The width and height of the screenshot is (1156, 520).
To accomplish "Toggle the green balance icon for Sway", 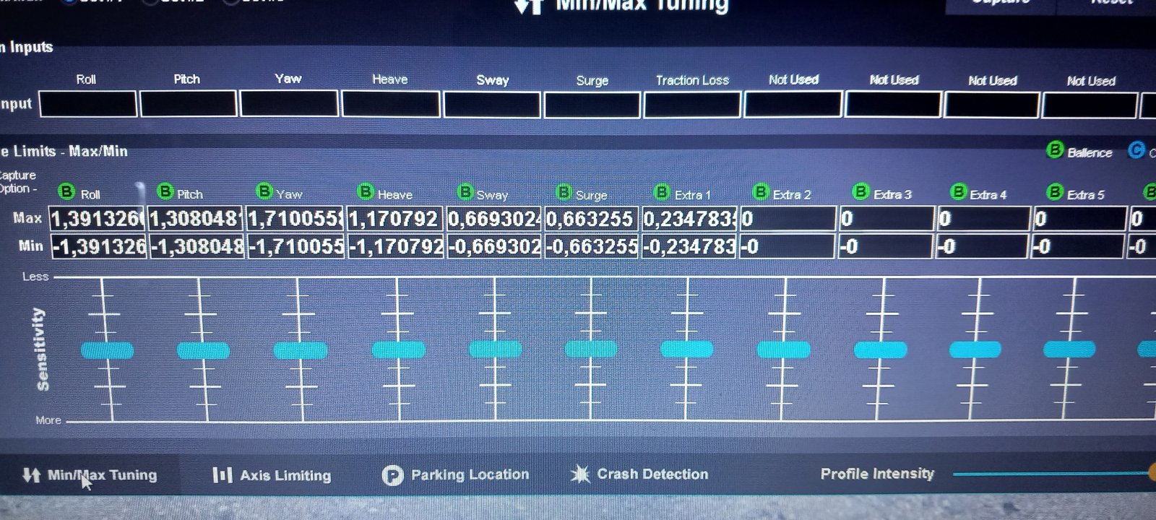I will tap(465, 193).
